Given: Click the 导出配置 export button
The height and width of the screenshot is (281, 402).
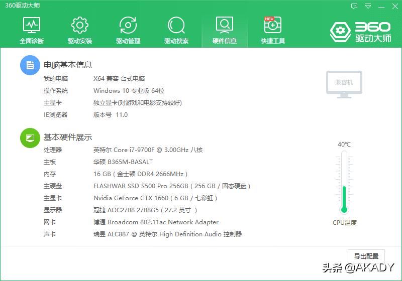Looking at the screenshot, I should click(366, 256).
